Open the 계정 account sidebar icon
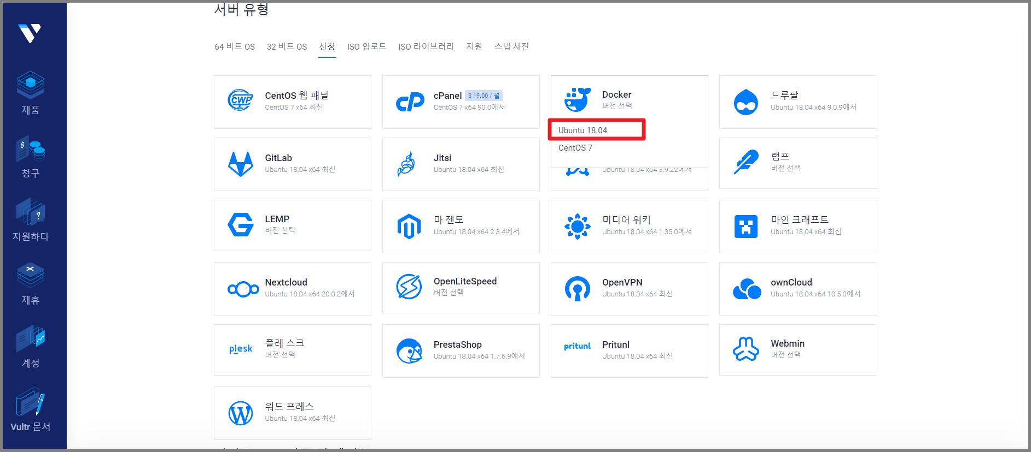 (31, 338)
